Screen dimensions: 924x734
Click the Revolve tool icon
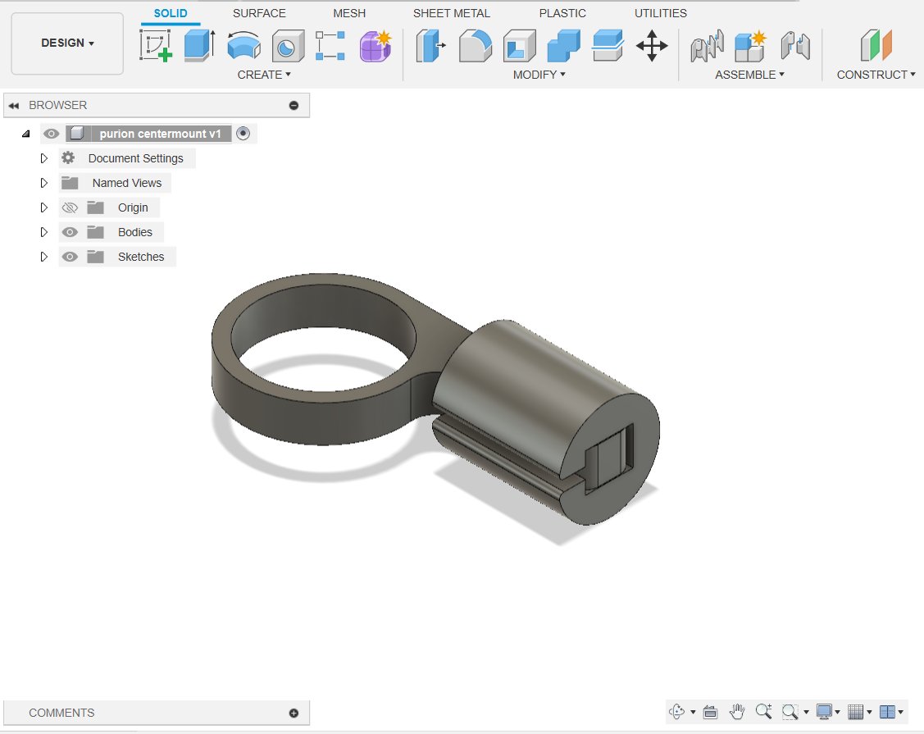click(x=244, y=46)
